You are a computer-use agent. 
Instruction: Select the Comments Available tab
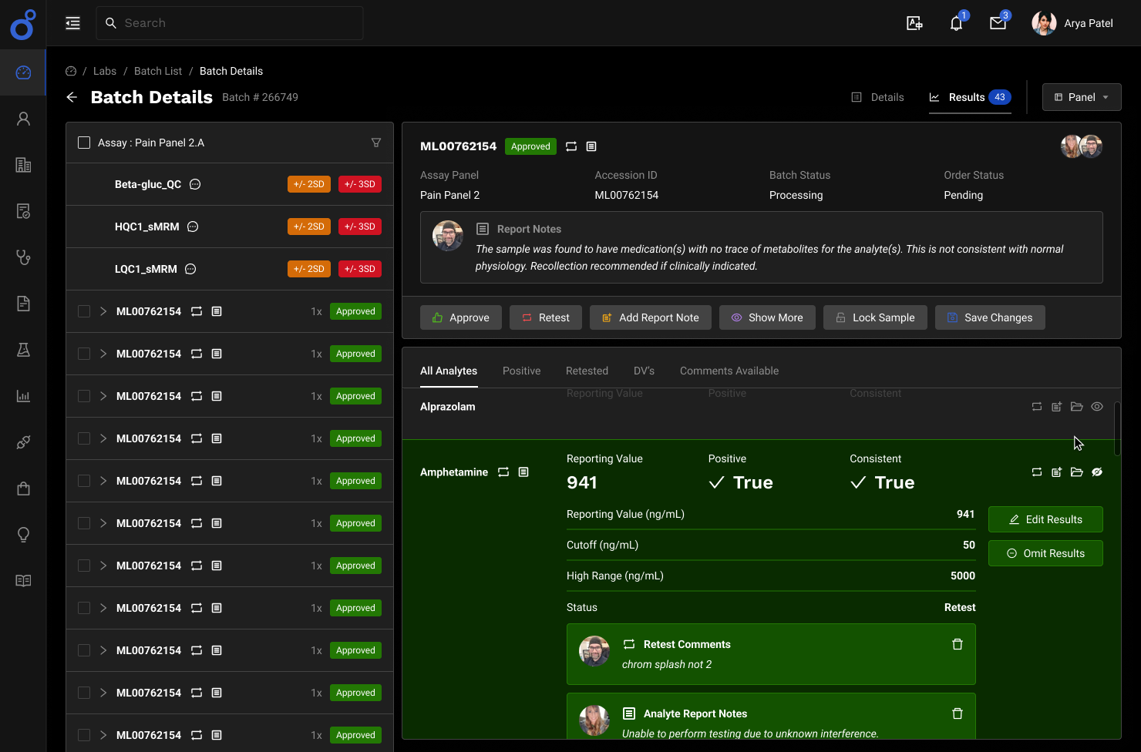[729, 371]
